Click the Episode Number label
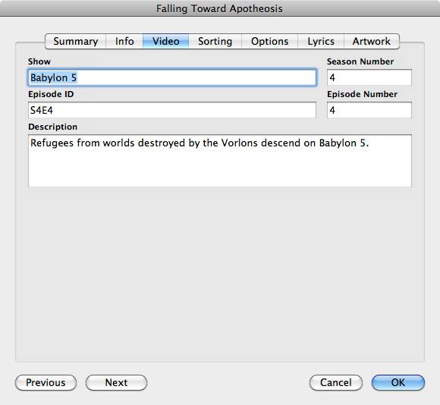The height and width of the screenshot is (405, 440). [362, 94]
